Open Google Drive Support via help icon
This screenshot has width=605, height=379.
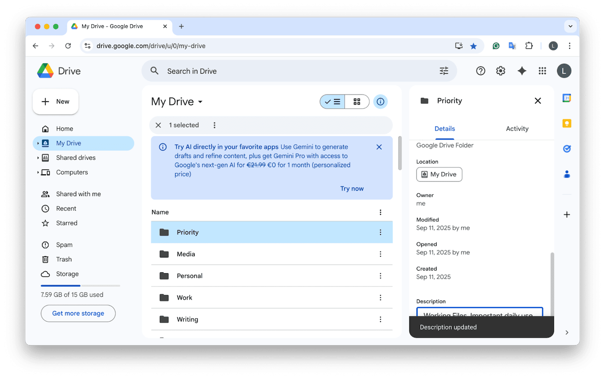tap(480, 70)
